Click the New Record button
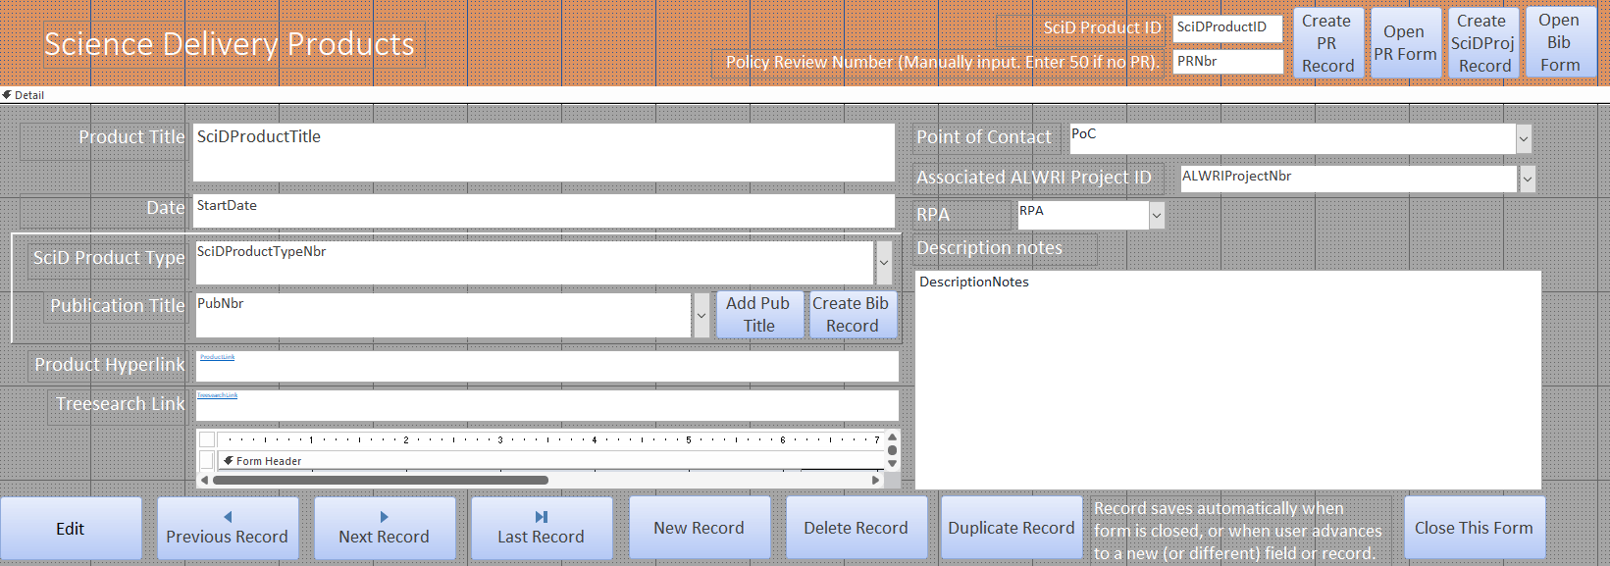Screen dimensions: 1610x566 click(700, 528)
